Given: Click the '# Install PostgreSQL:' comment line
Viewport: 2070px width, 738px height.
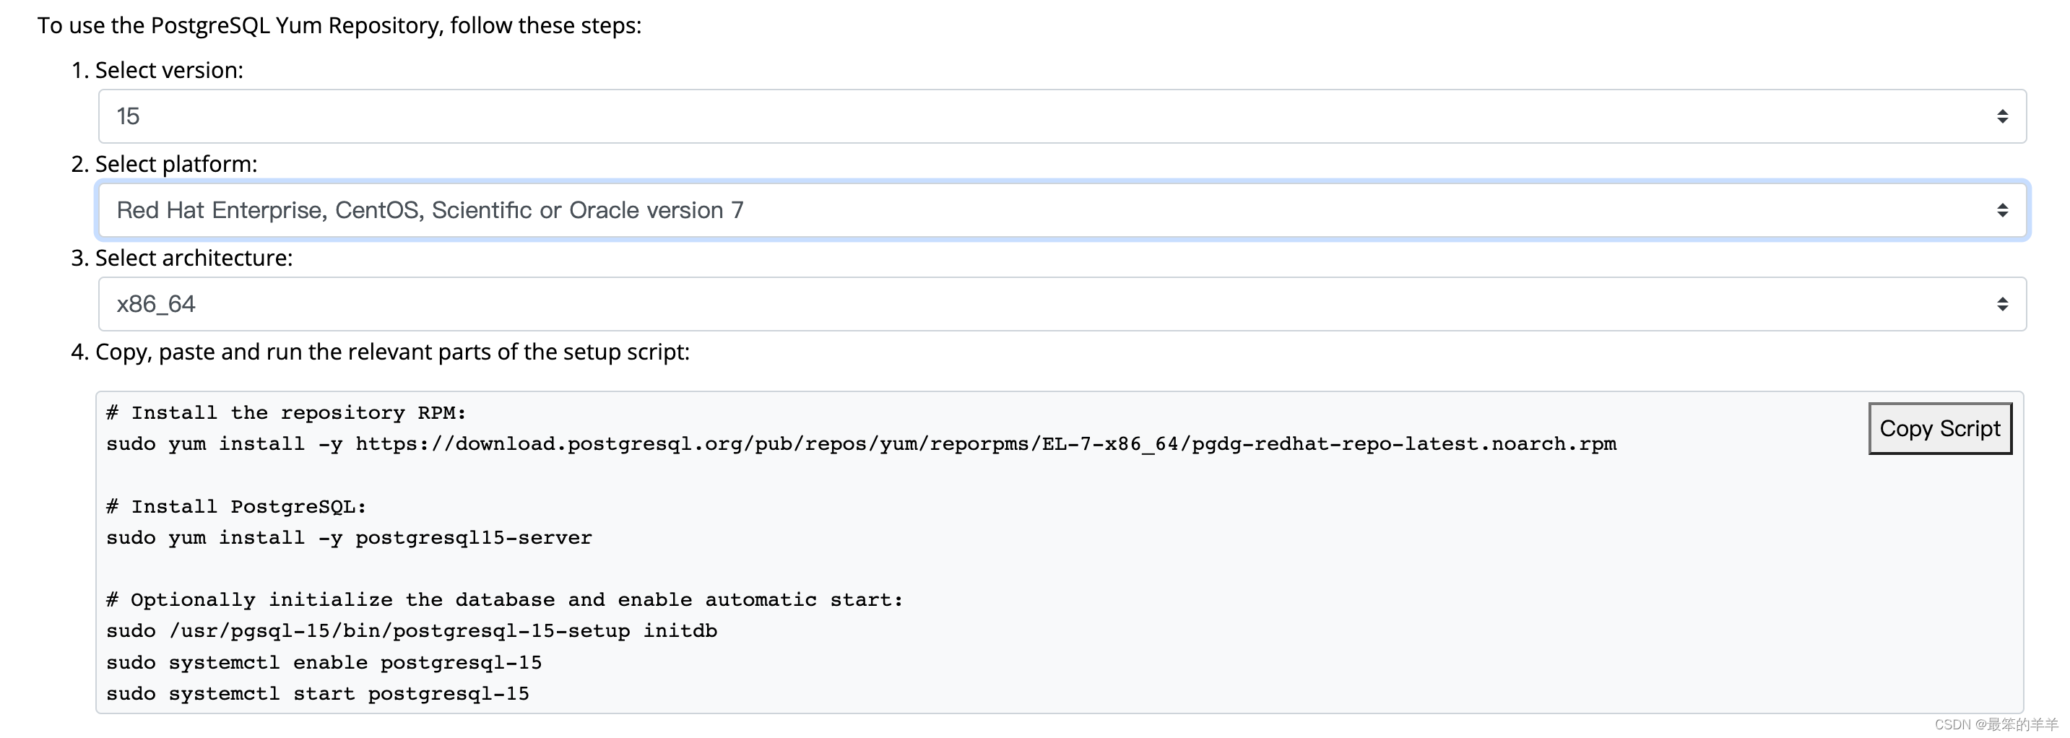Looking at the screenshot, I should pos(236,507).
